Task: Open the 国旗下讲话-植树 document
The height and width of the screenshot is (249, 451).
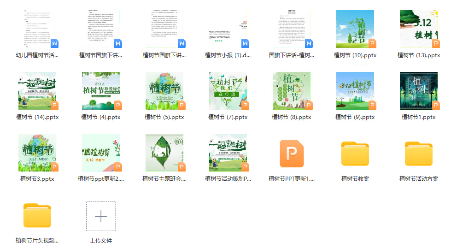Action: click(291, 30)
